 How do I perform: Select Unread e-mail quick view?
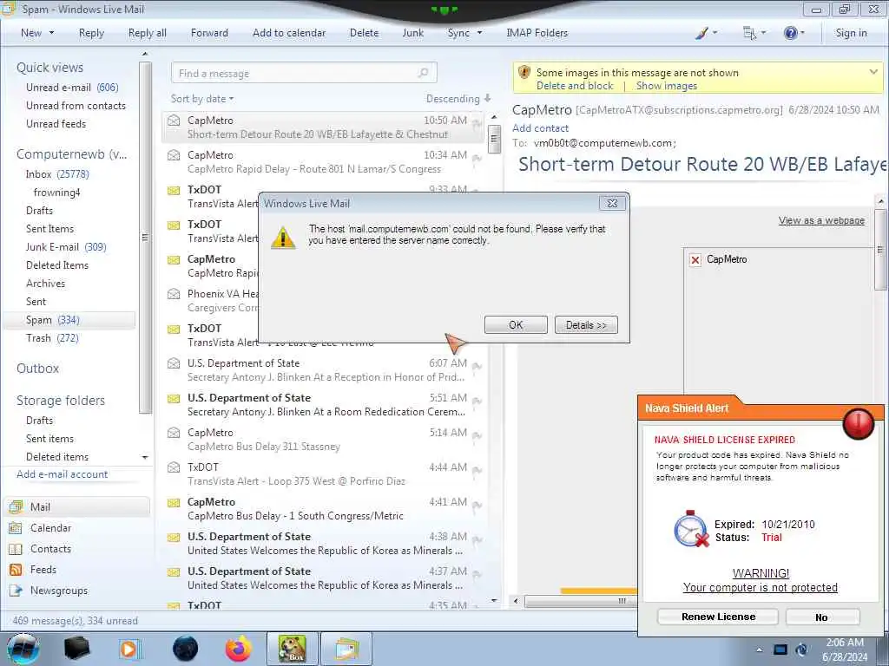pyautogui.click(x=72, y=88)
